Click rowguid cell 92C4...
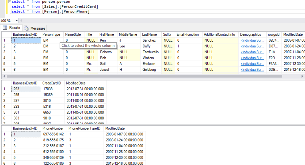Viewport: 305px width, 165px height. click(274, 40)
